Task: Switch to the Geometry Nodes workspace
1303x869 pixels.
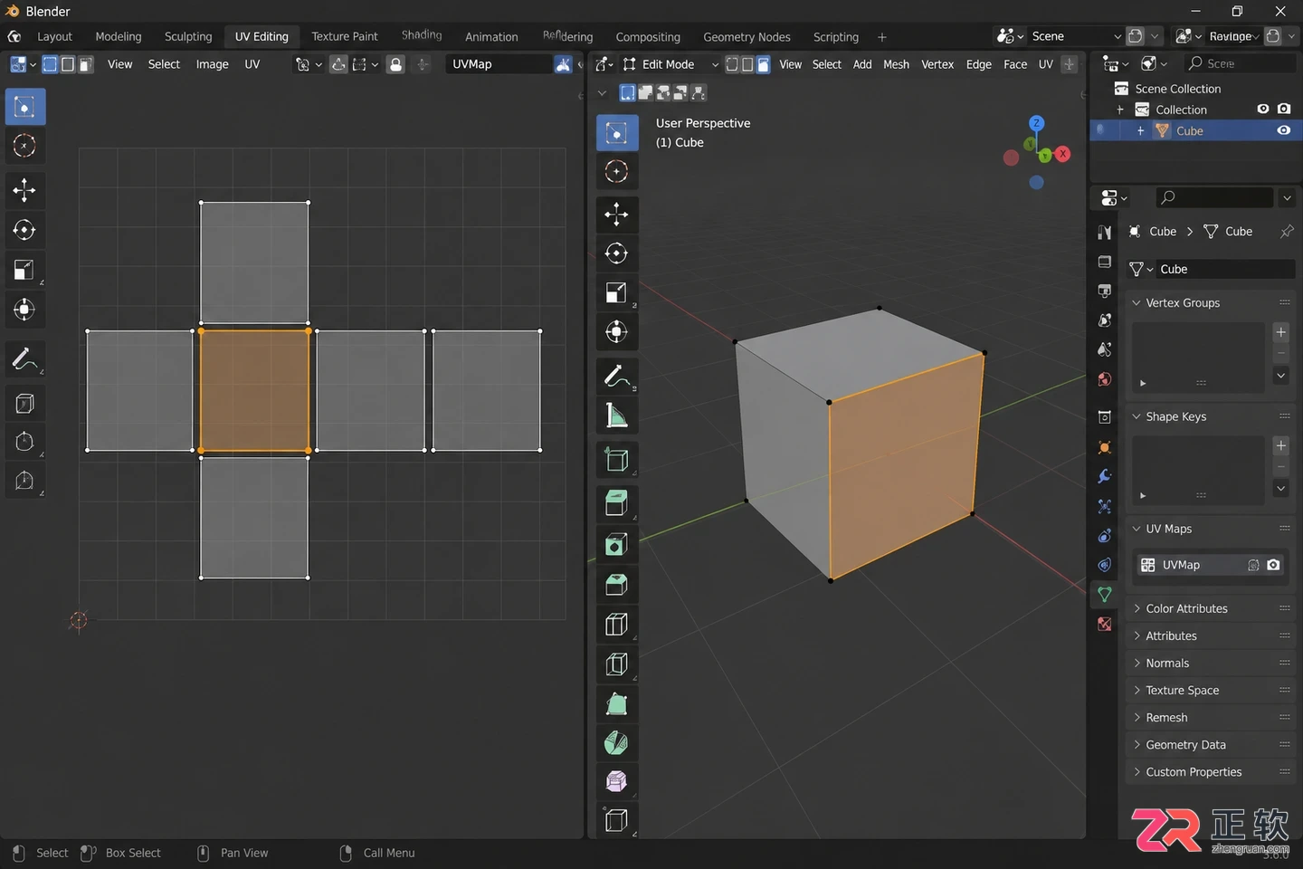Action: tap(747, 36)
